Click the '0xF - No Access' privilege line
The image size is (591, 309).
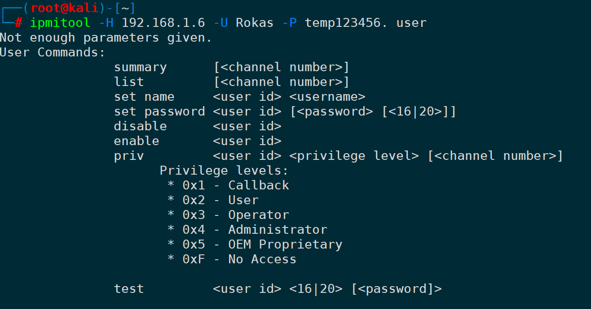239,259
